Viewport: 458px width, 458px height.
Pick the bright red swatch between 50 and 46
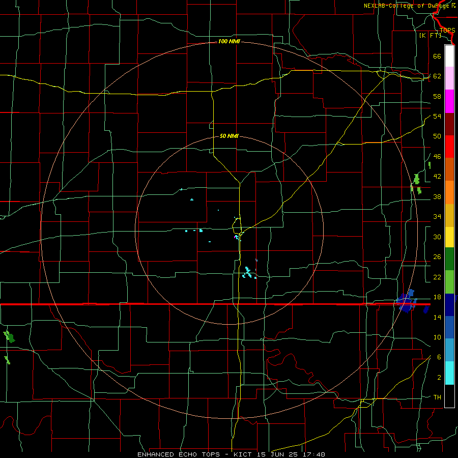[449, 147]
